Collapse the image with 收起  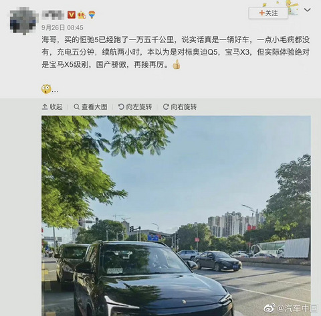point(52,107)
